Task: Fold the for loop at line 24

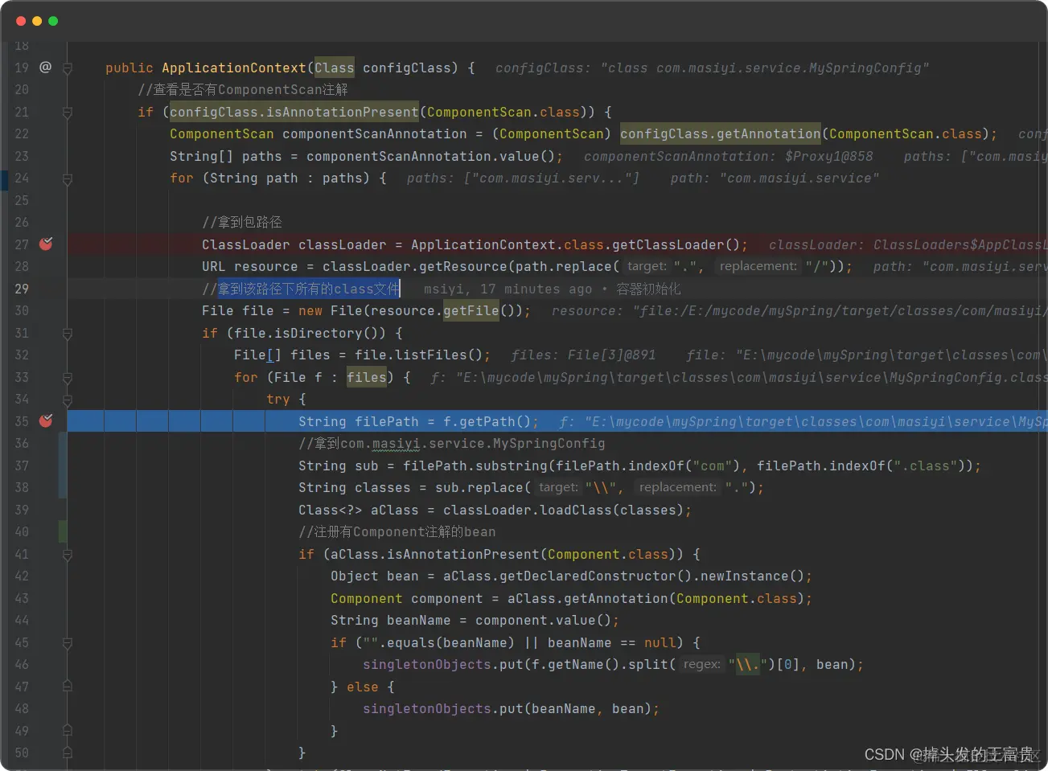Action: 68,179
